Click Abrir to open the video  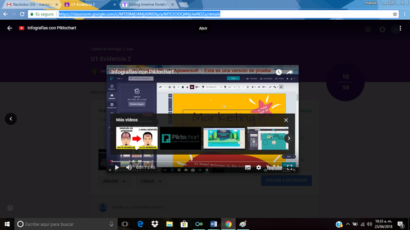click(203, 28)
